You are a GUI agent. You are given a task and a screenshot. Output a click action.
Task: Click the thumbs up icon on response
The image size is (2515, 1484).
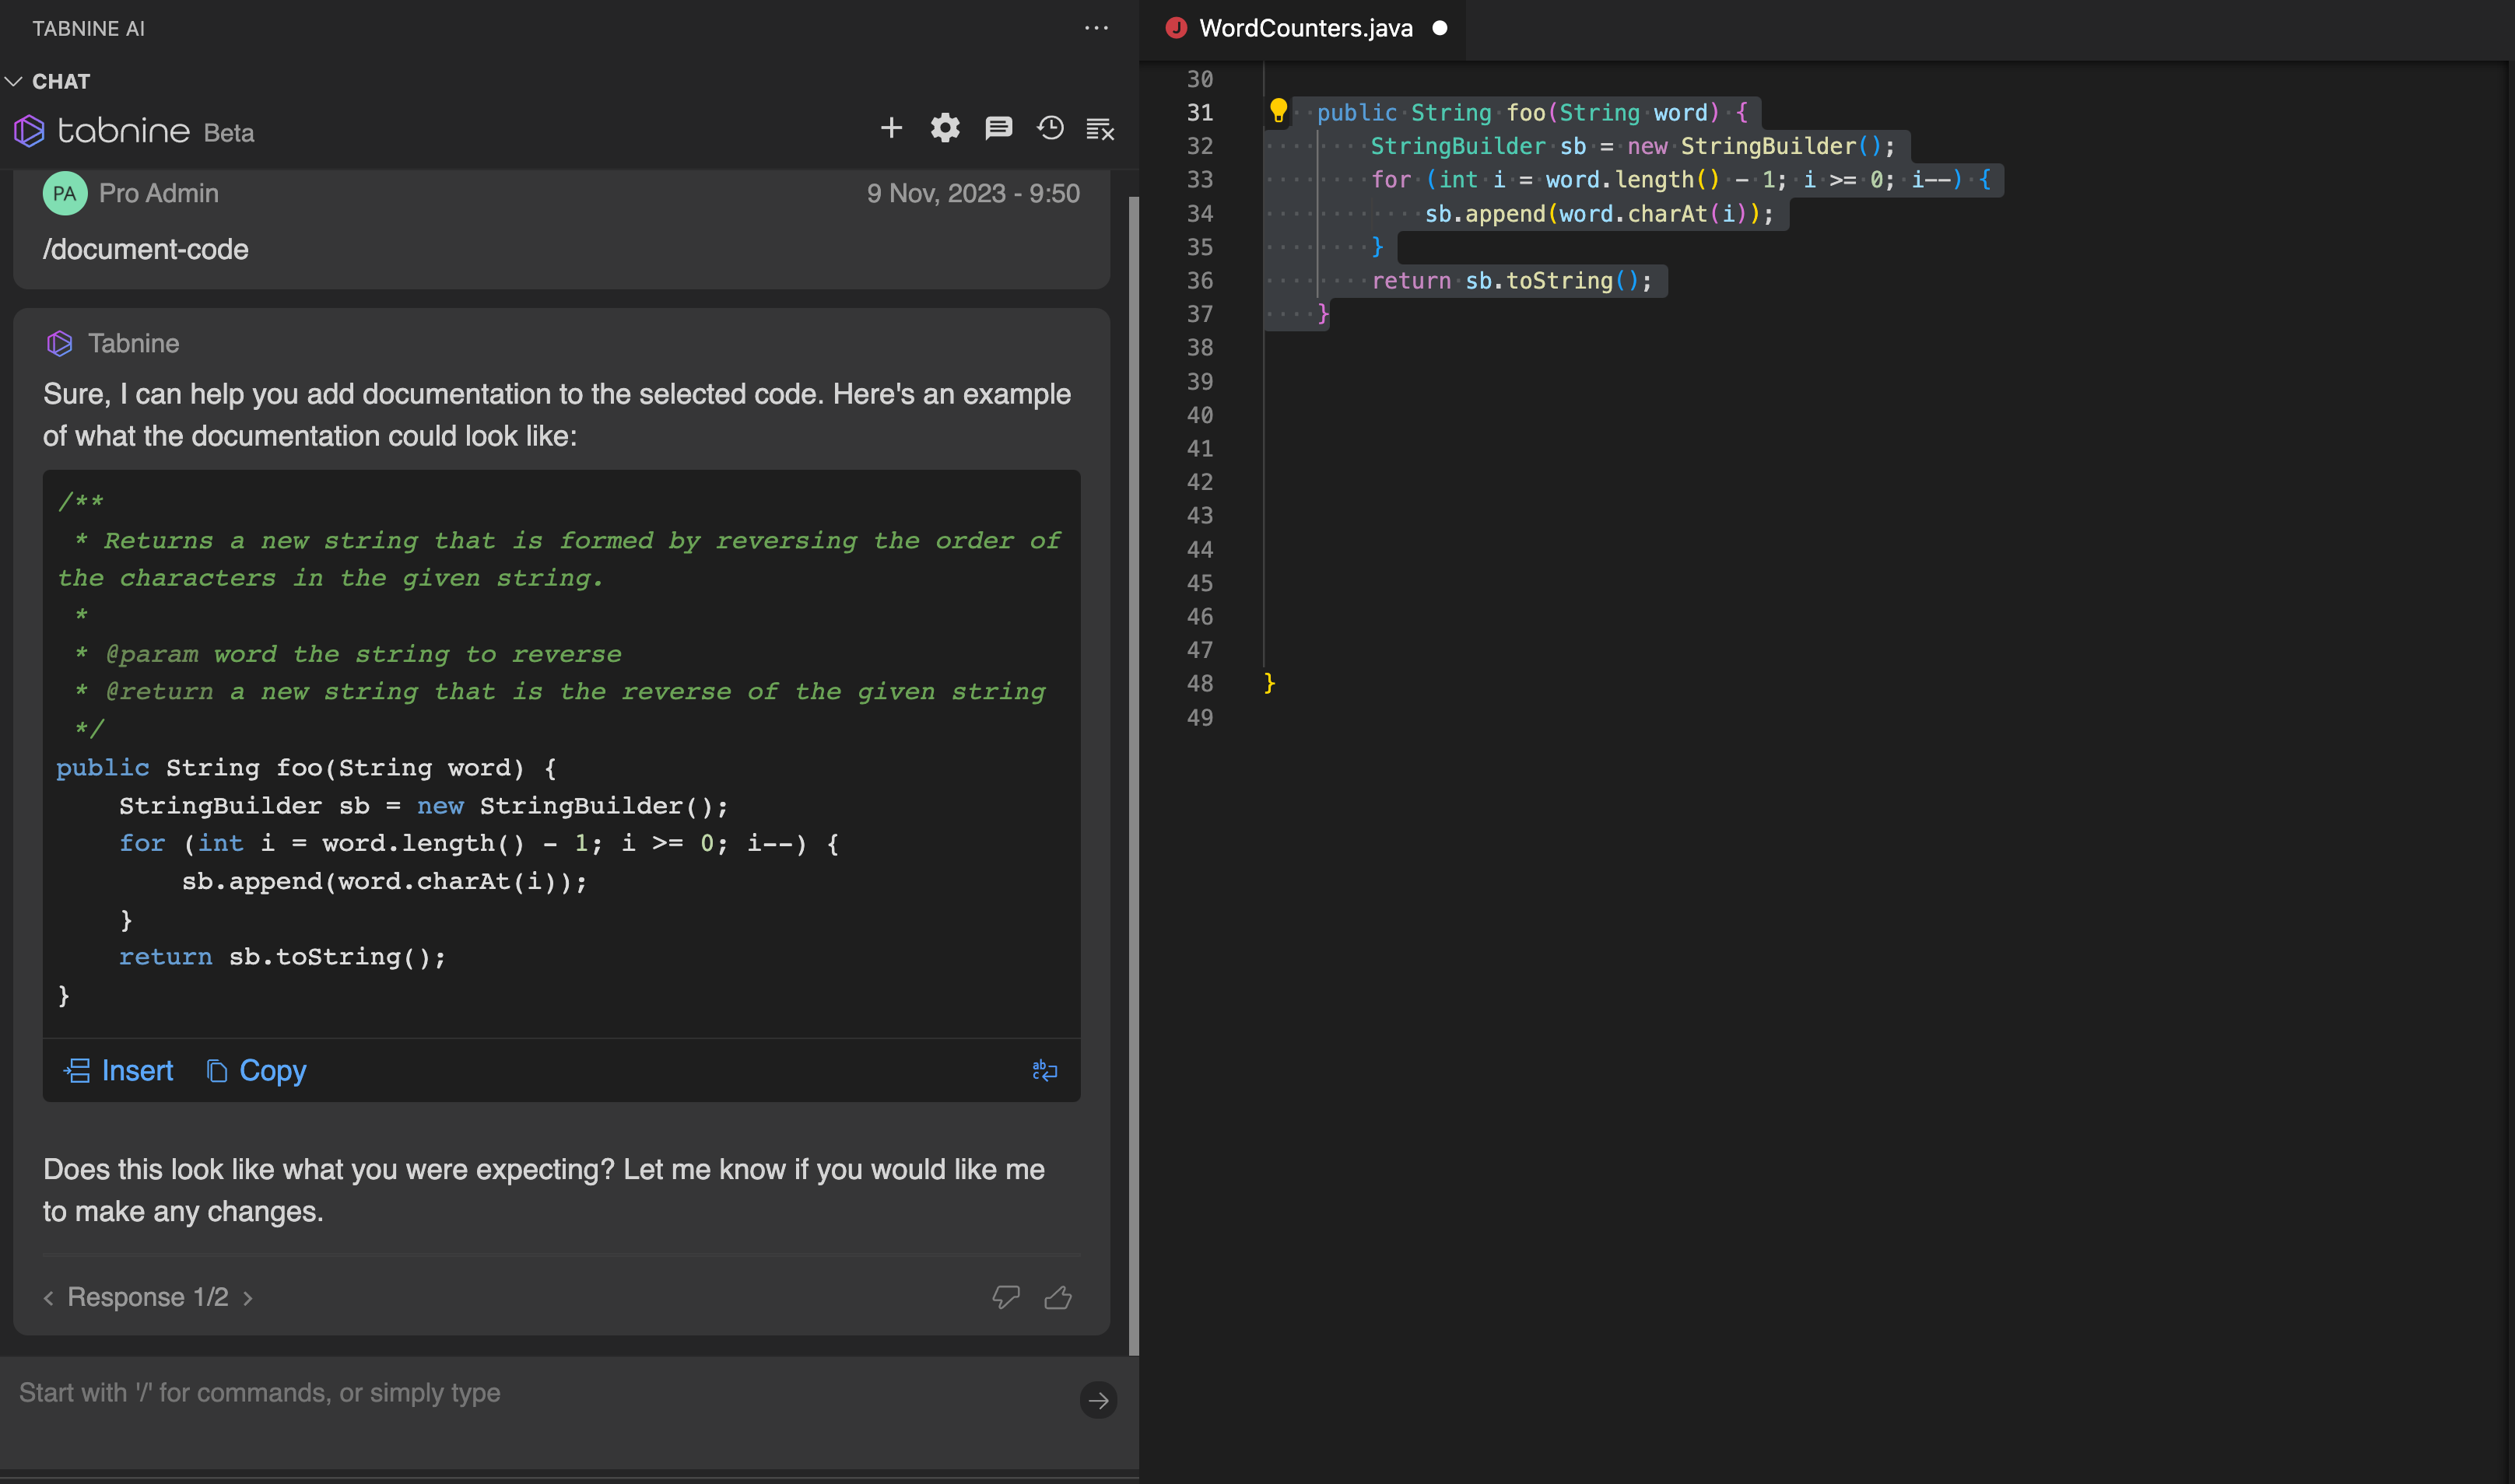(x=1058, y=1297)
